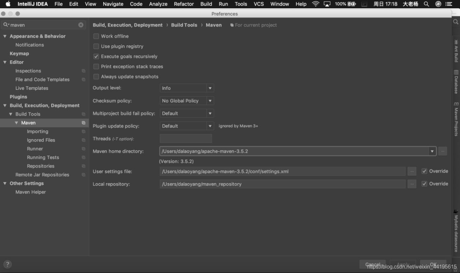Click the Cancel button
This screenshot has width=460, height=273.
point(373,264)
